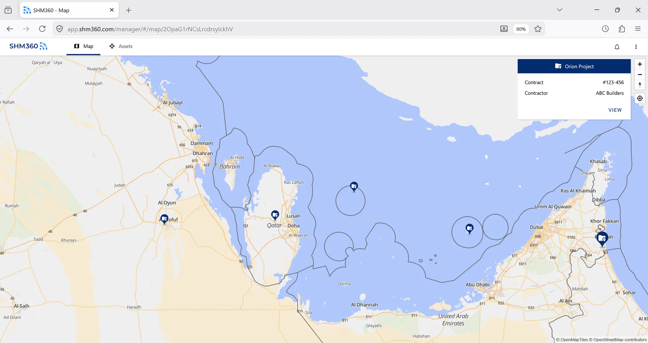Select the large project marker near Fujairah

(x=602, y=239)
